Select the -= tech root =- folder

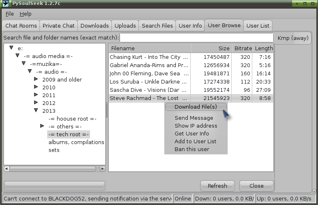coord(69,134)
